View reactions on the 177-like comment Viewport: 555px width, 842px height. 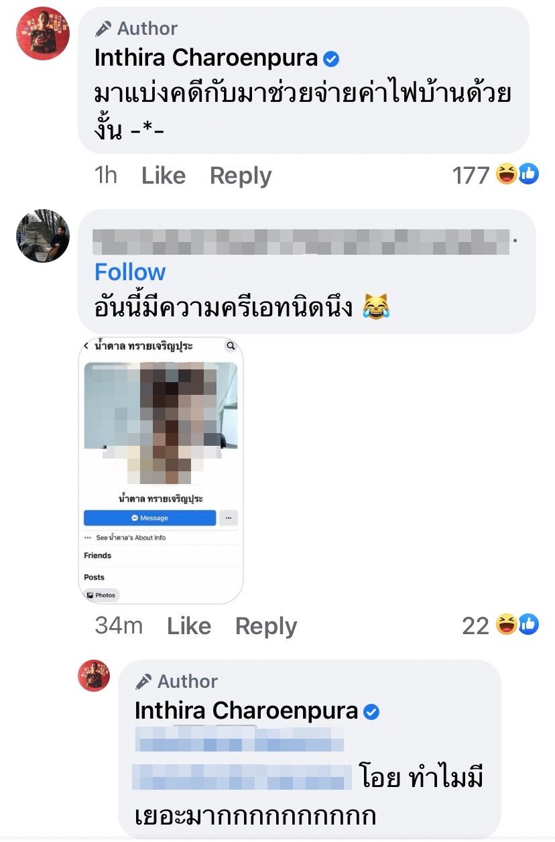click(495, 176)
